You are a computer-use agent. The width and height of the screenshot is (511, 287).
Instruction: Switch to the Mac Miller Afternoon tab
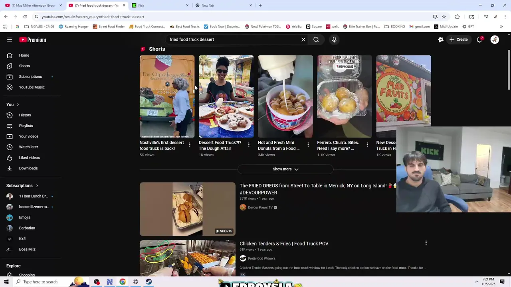pyautogui.click(x=34, y=6)
